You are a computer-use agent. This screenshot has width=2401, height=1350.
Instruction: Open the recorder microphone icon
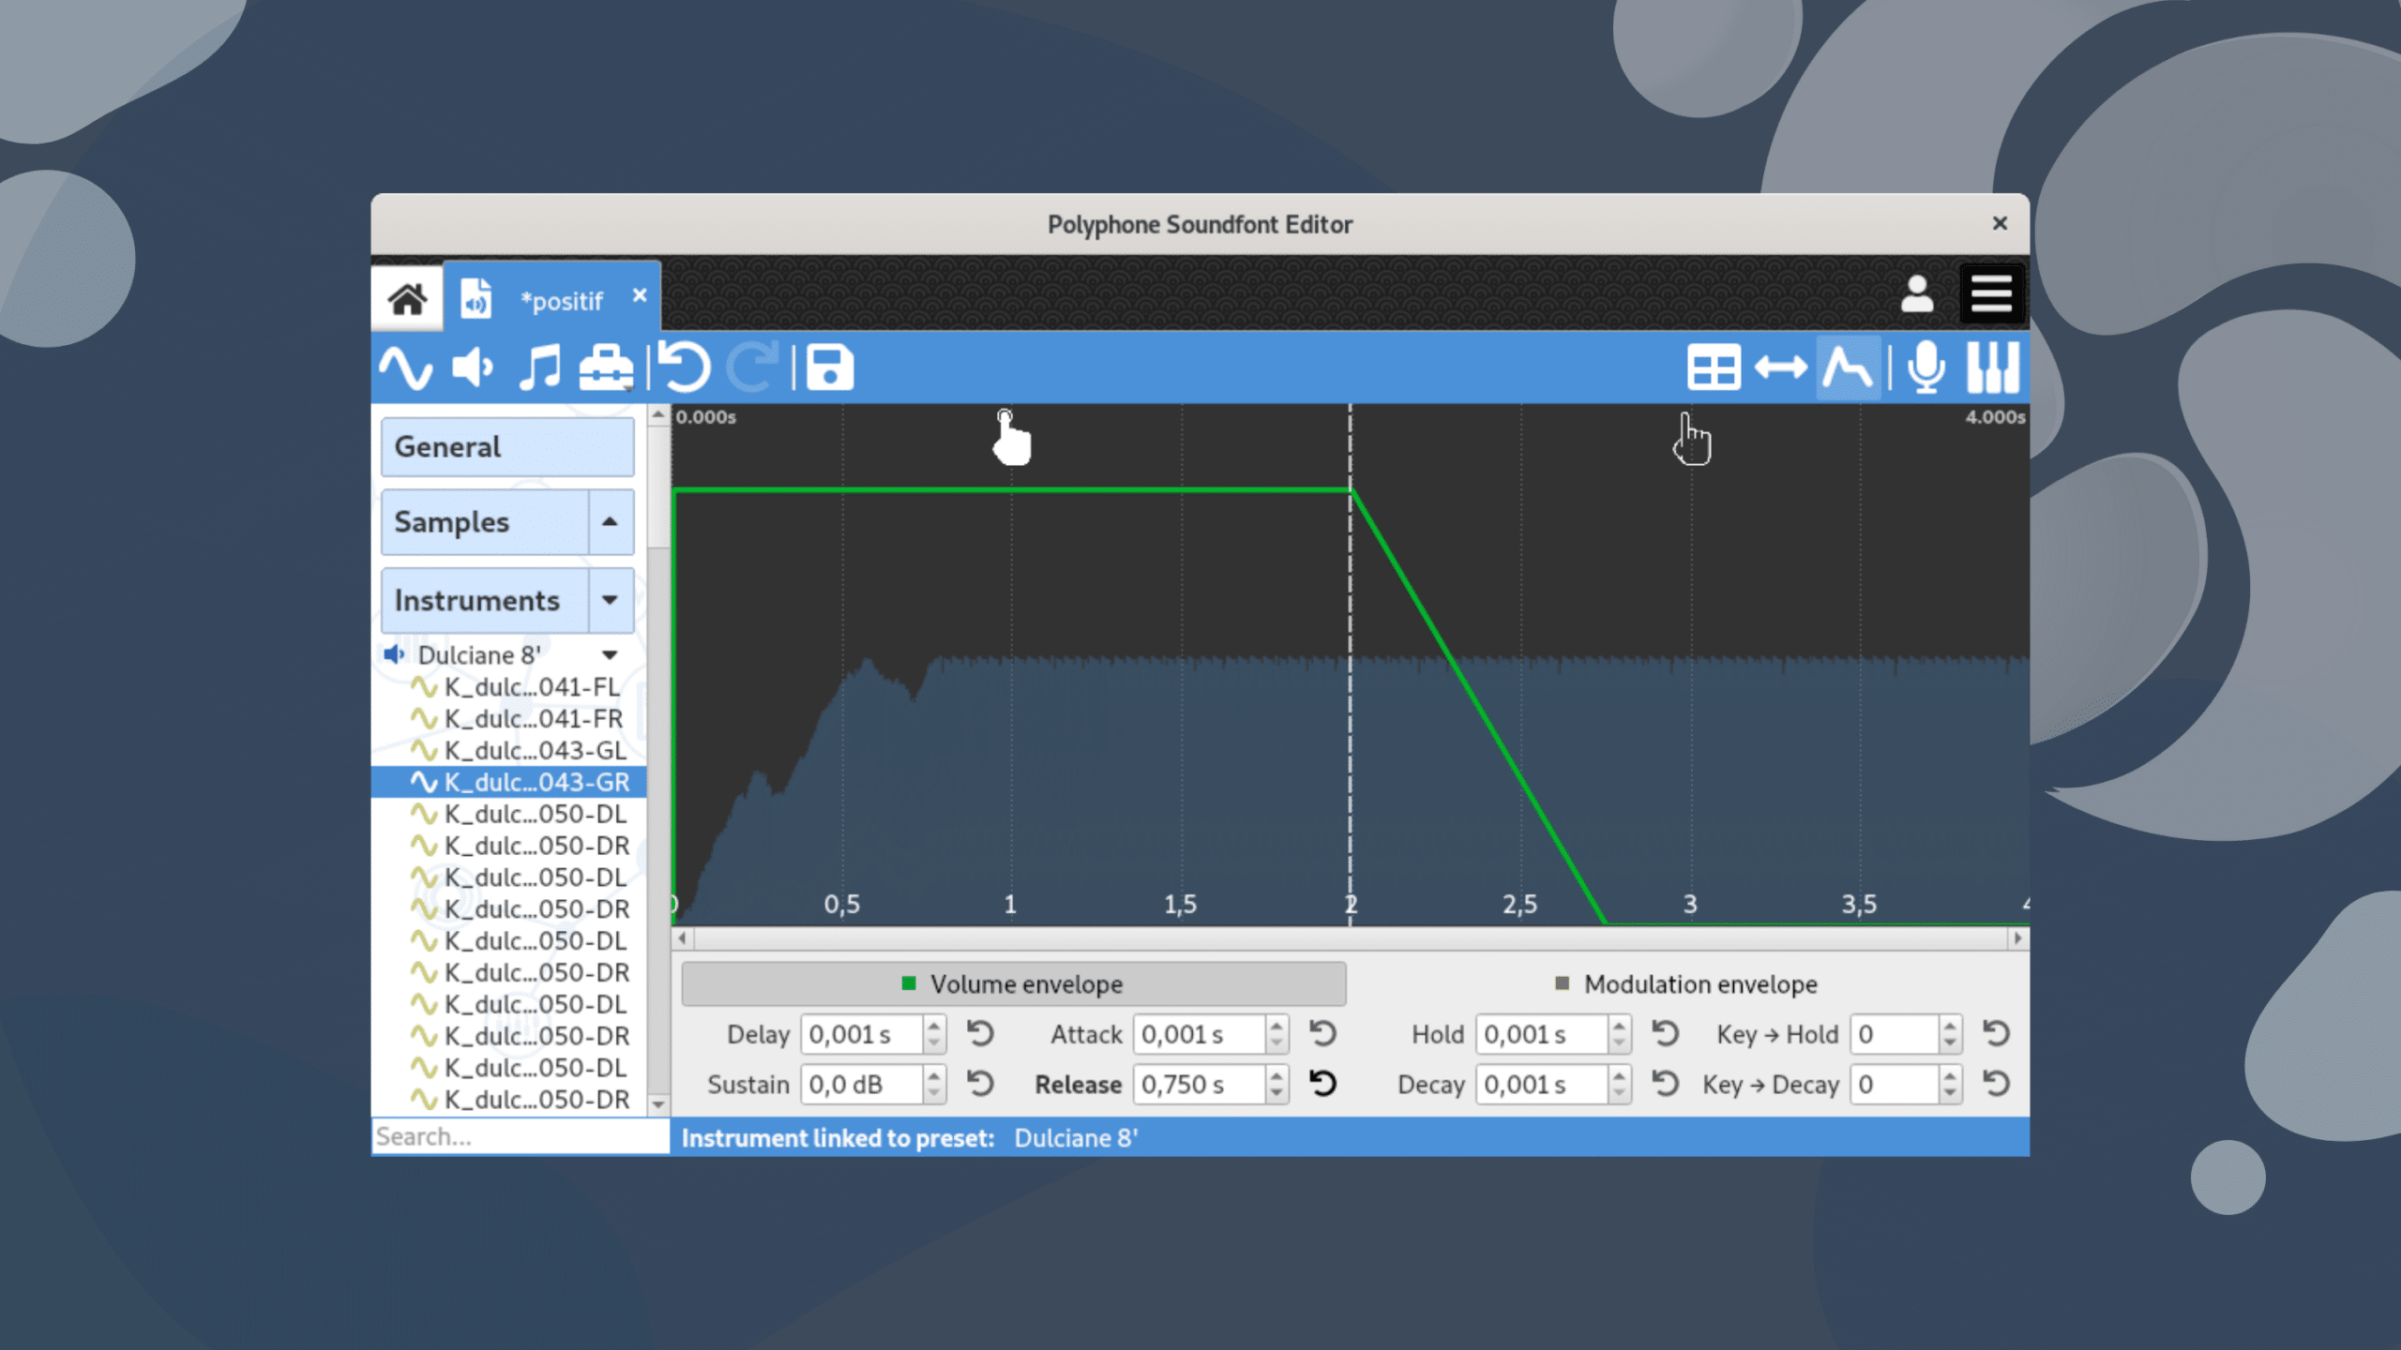pyautogui.click(x=1926, y=367)
